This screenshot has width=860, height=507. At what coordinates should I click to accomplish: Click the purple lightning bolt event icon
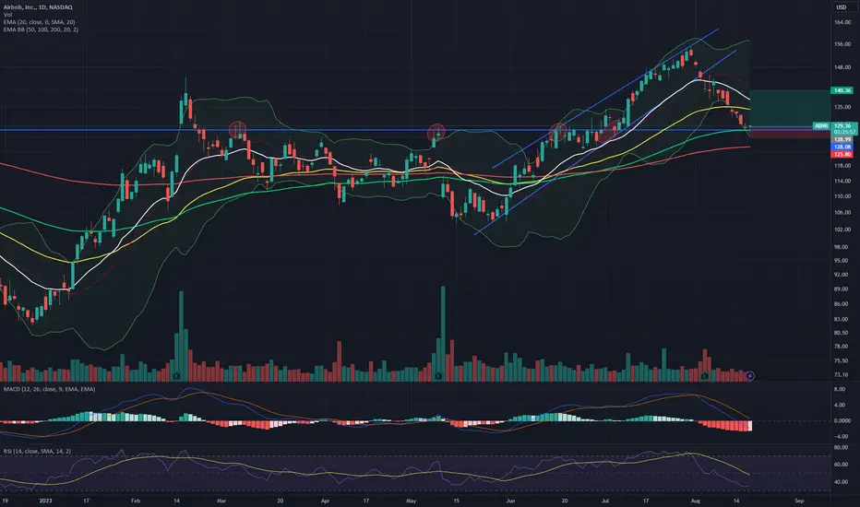[750, 376]
